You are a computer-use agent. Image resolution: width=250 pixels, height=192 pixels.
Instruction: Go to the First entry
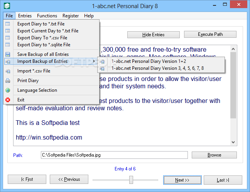27,179
